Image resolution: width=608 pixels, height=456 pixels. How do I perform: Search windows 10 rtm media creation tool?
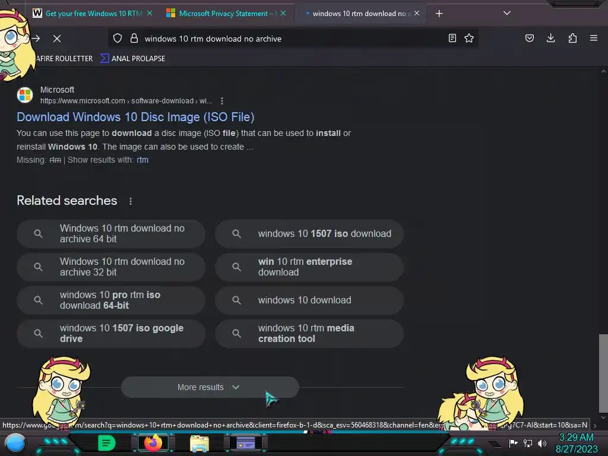[309, 334]
